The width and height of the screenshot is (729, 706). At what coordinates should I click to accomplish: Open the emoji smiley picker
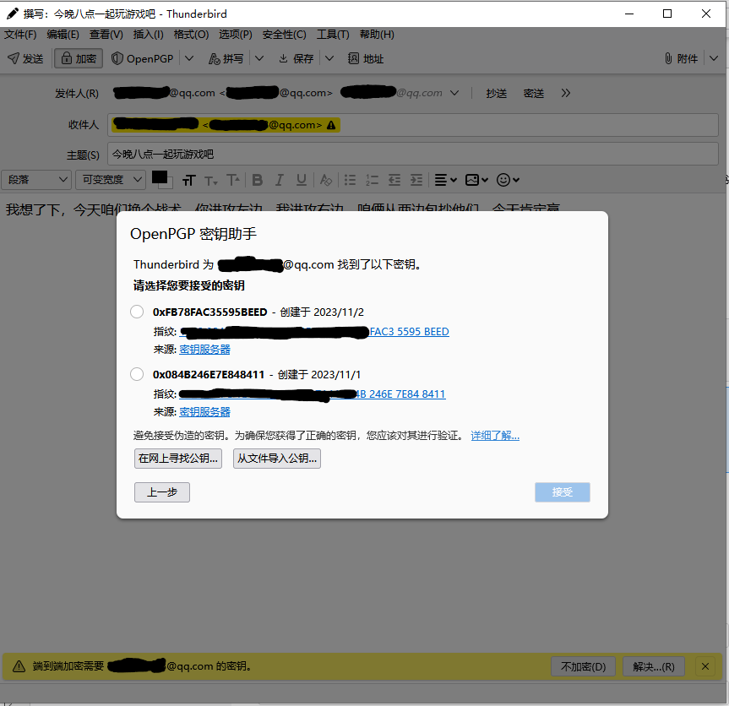click(x=503, y=180)
